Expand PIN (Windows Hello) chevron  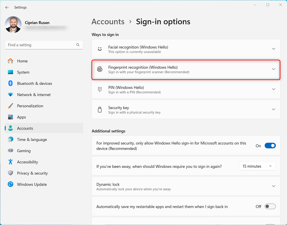[273, 89]
